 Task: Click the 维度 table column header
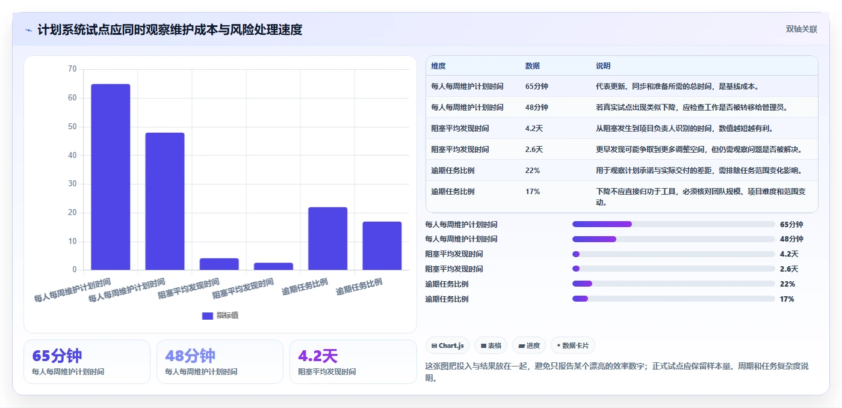click(439, 66)
